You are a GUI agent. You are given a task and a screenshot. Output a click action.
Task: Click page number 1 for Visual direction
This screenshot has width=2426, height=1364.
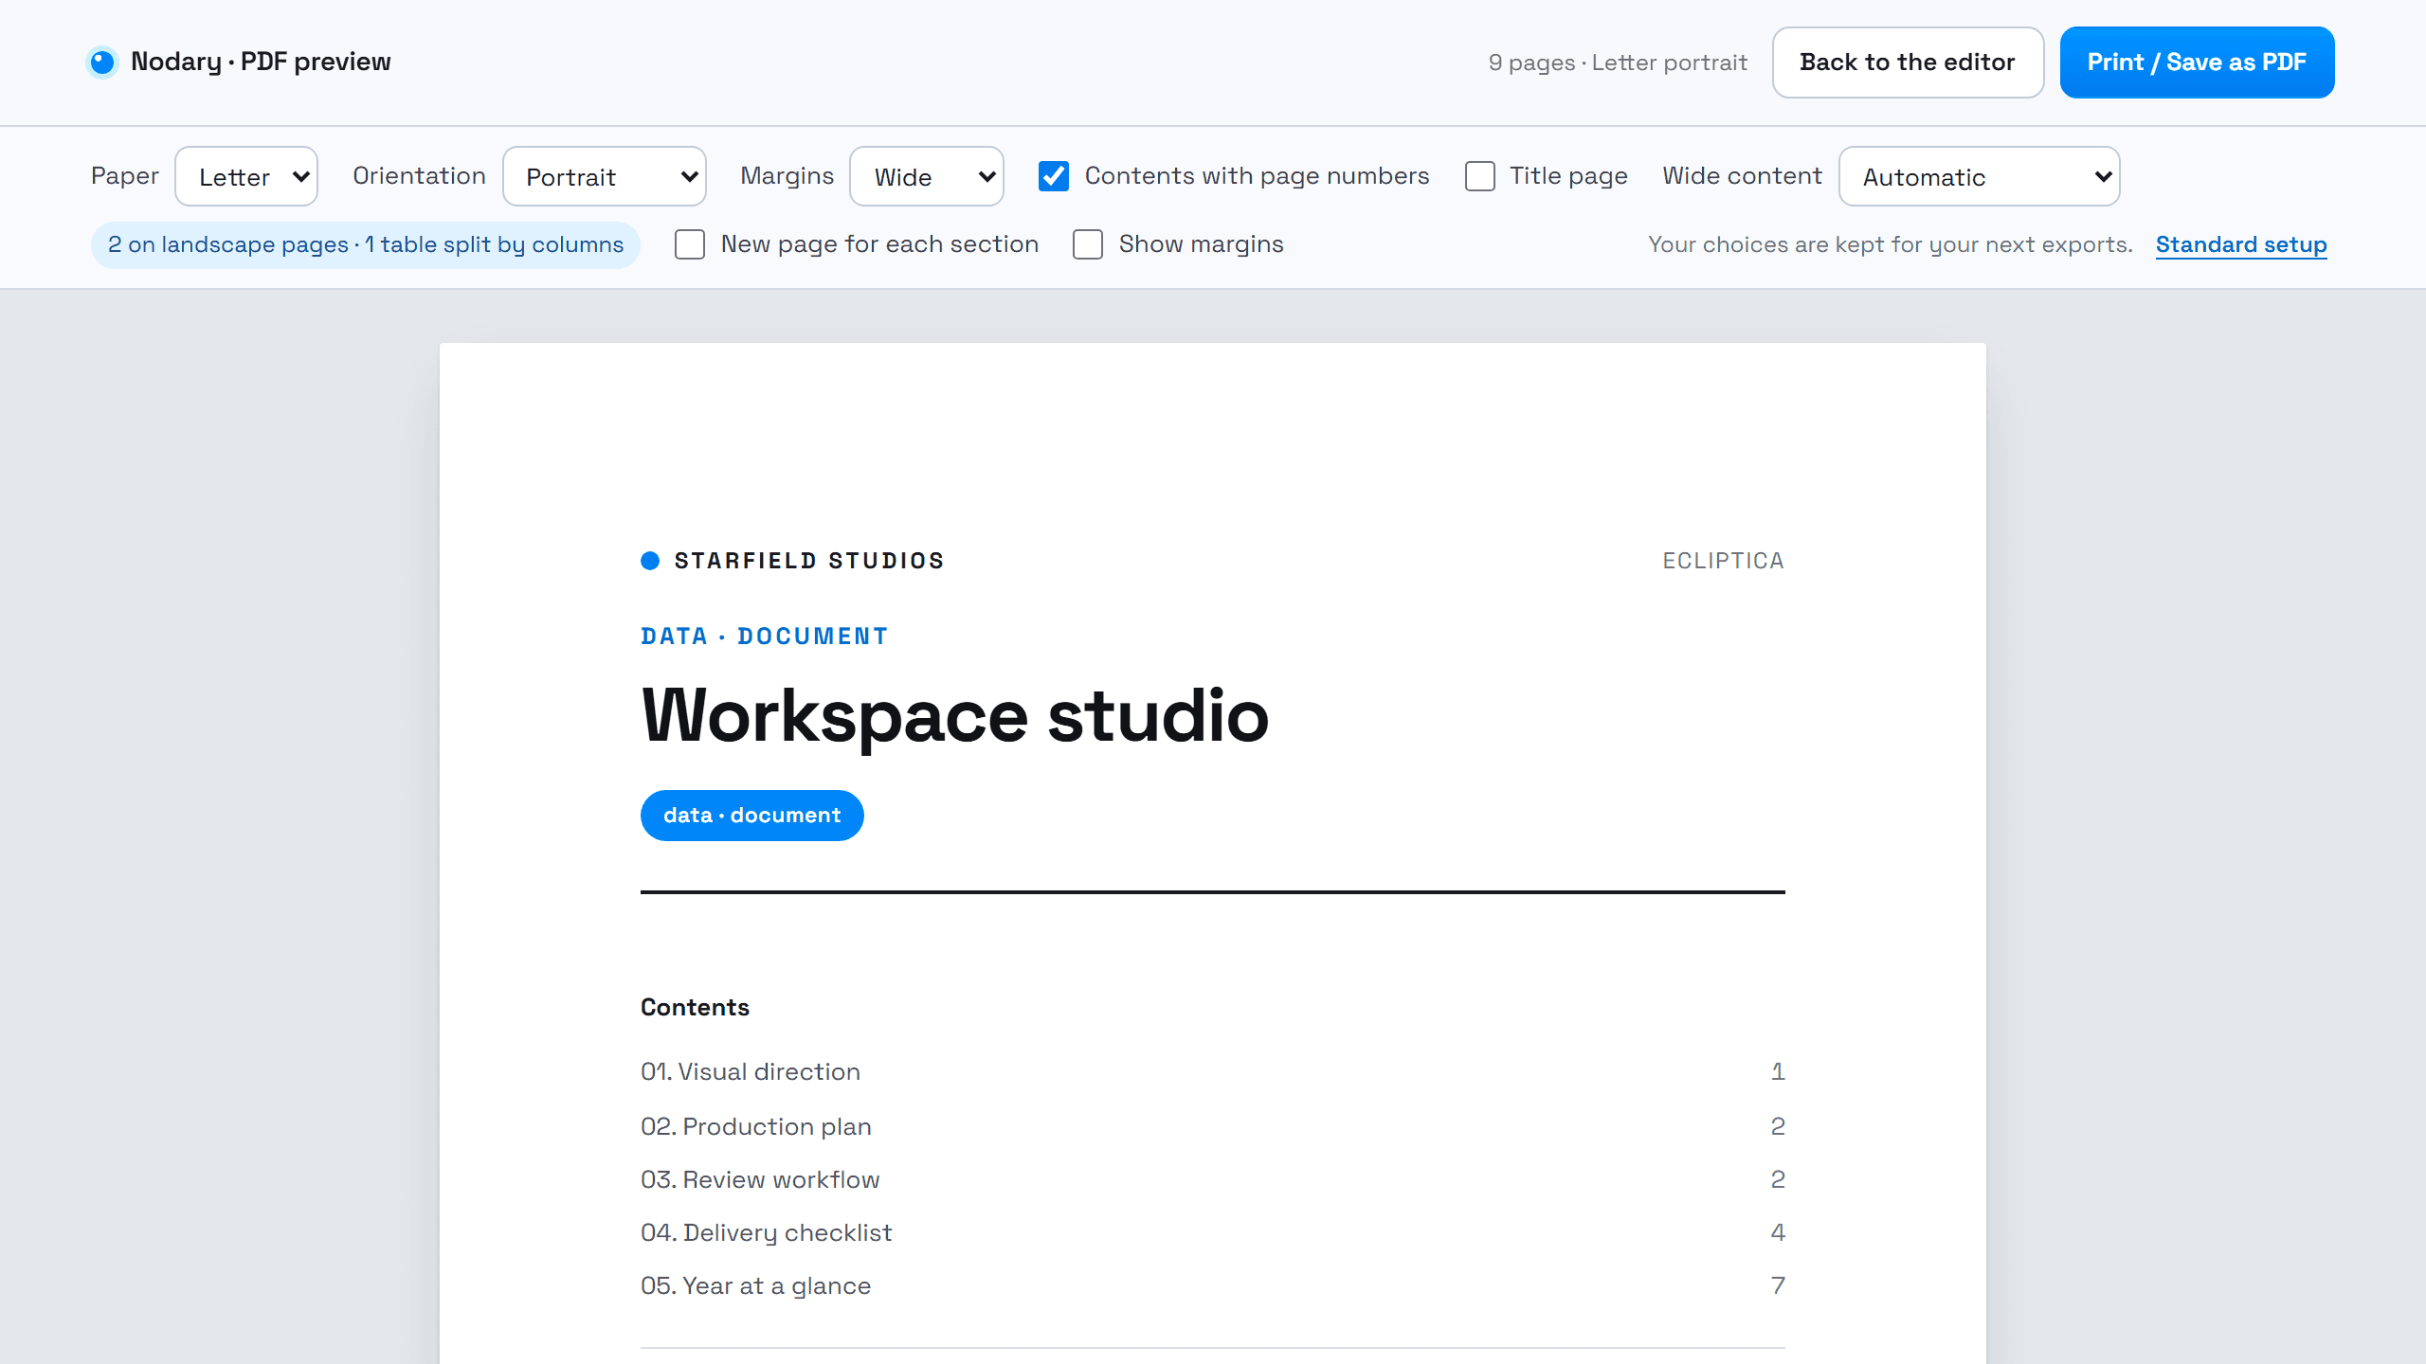tap(1778, 1071)
